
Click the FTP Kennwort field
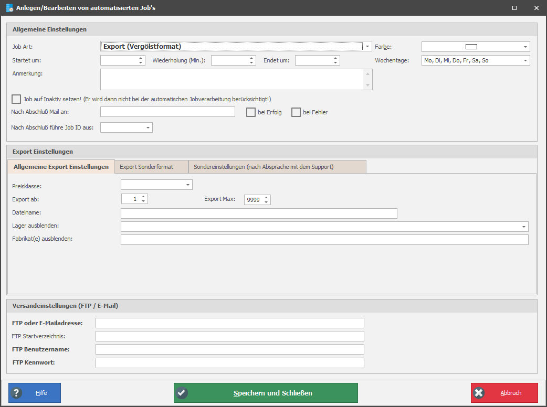coord(230,363)
